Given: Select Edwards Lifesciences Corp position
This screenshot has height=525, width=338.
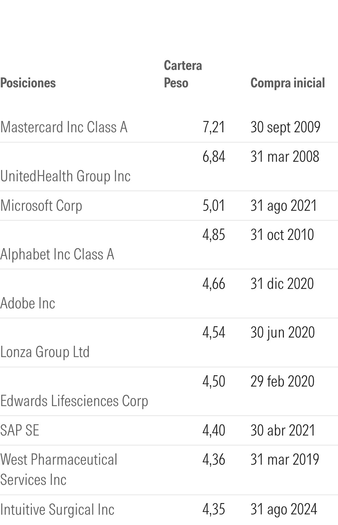Looking at the screenshot, I should pos(74,401).
